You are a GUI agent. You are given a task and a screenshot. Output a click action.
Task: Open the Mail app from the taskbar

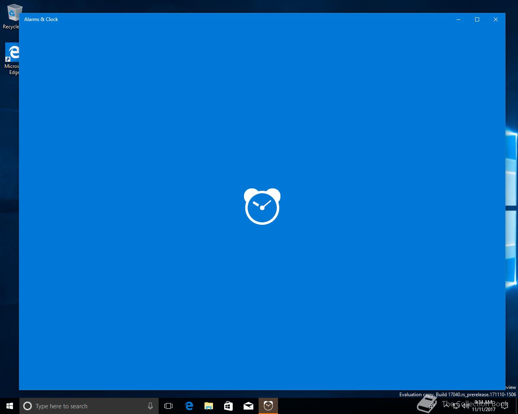[248, 406]
